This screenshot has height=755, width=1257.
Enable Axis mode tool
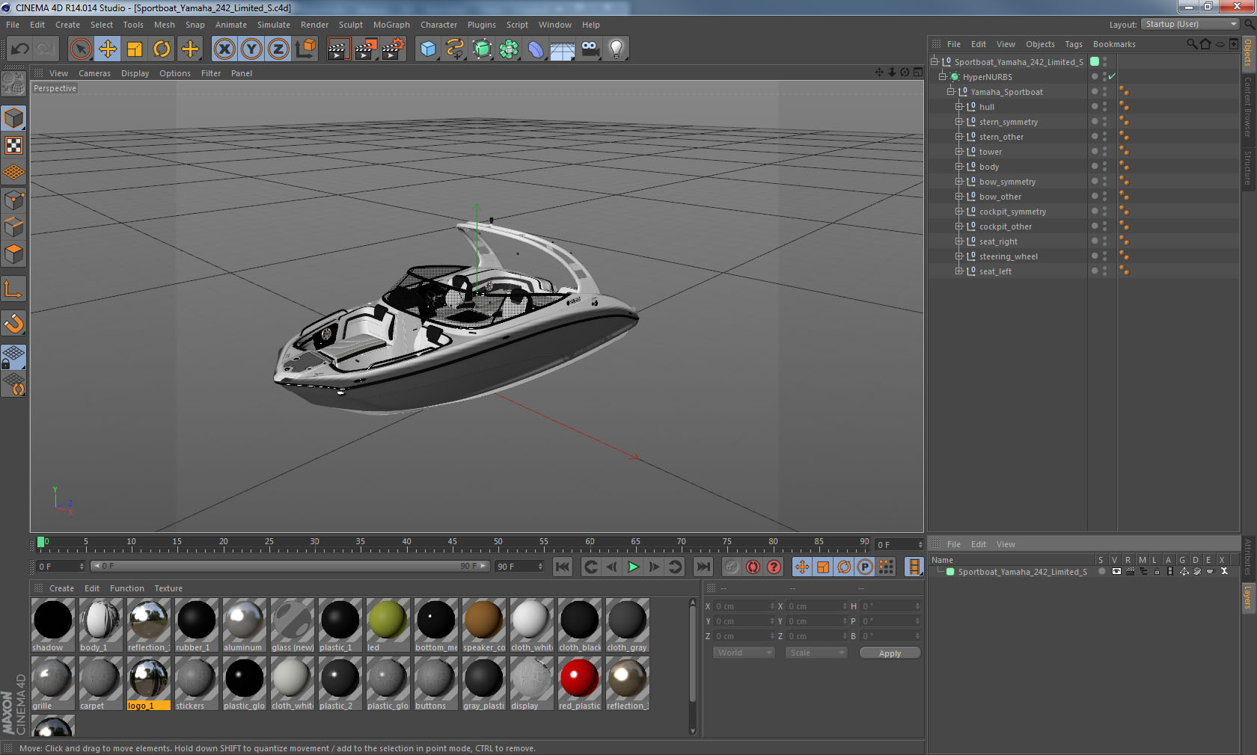pos(13,289)
